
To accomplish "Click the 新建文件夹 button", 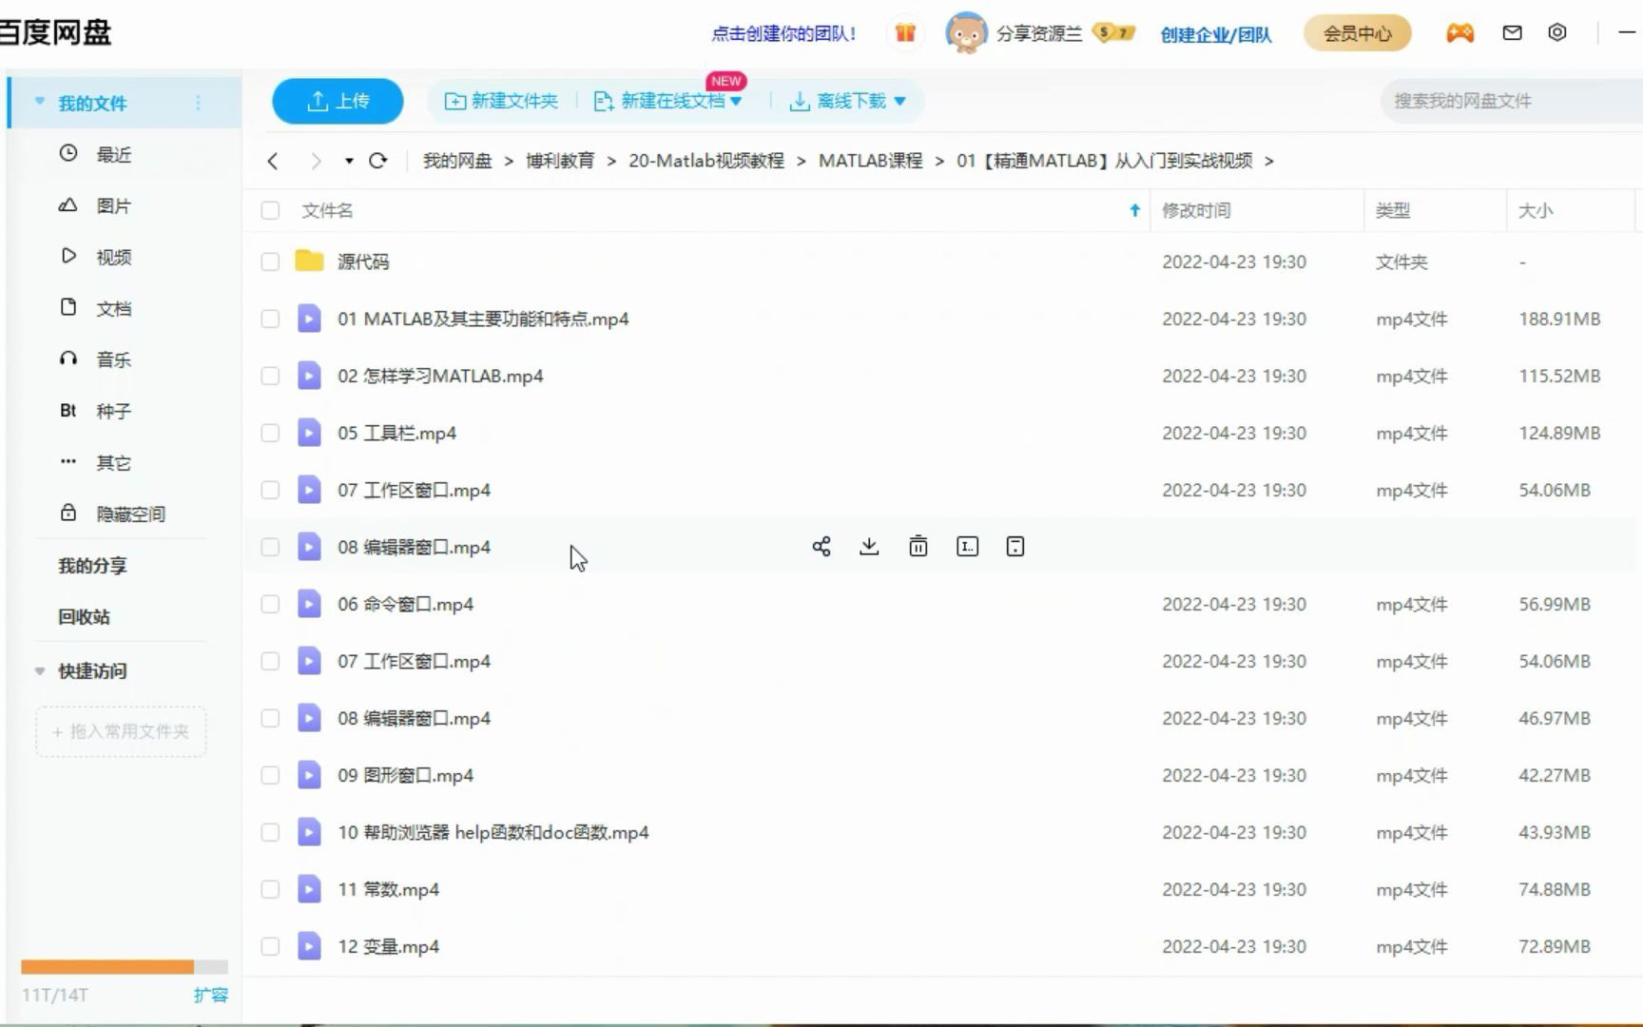I will [501, 101].
